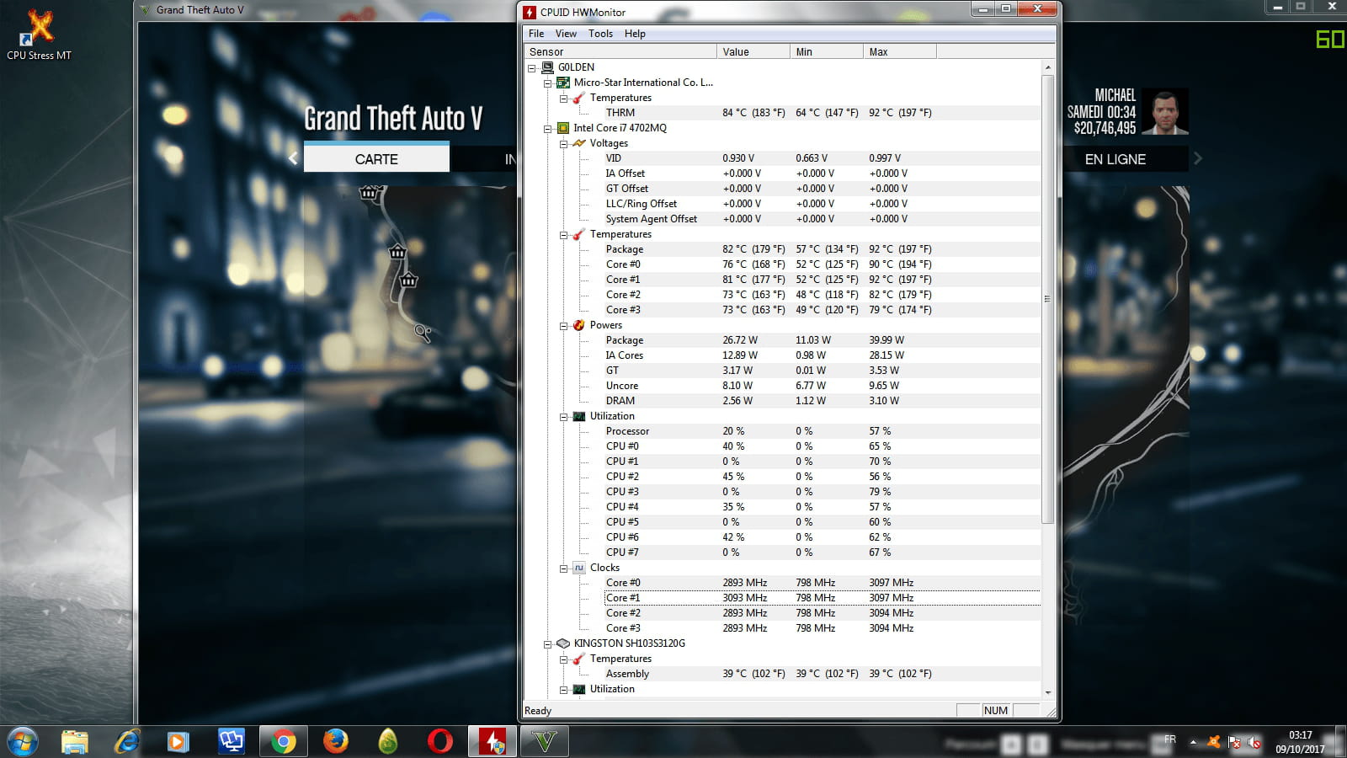Click the scrollbar up arrow in HWMonitor

coord(1048,67)
